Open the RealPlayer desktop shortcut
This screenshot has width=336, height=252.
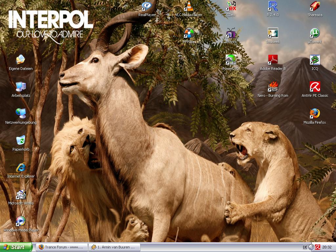[x=147, y=7]
